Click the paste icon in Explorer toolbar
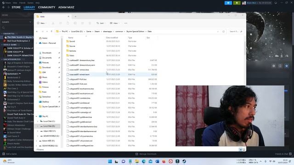The height and width of the screenshot is (165, 294). coord(68,23)
